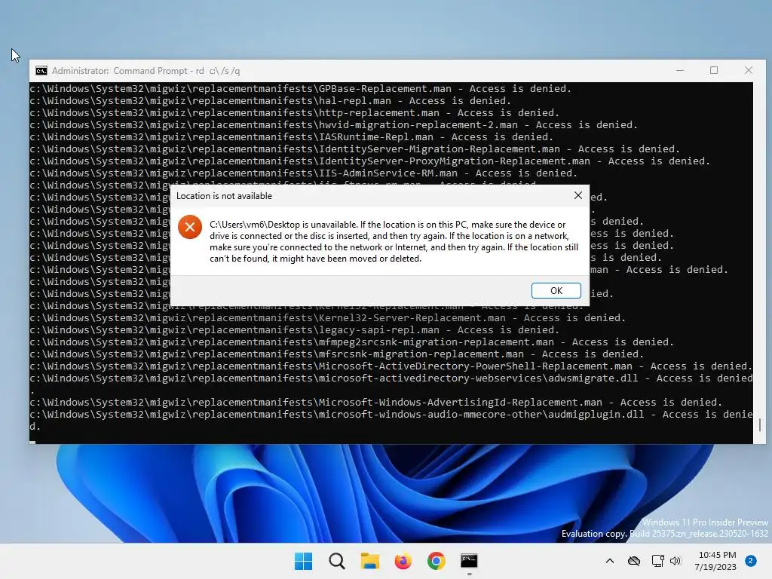Close the Location is not available dialog
The image size is (772, 579).
click(x=578, y=195)
